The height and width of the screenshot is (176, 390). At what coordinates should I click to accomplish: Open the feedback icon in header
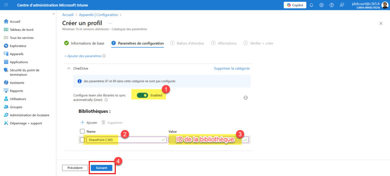coord(342,5)
